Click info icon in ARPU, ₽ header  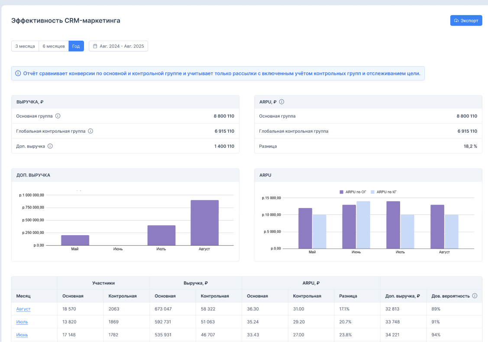tap(281, 102)
